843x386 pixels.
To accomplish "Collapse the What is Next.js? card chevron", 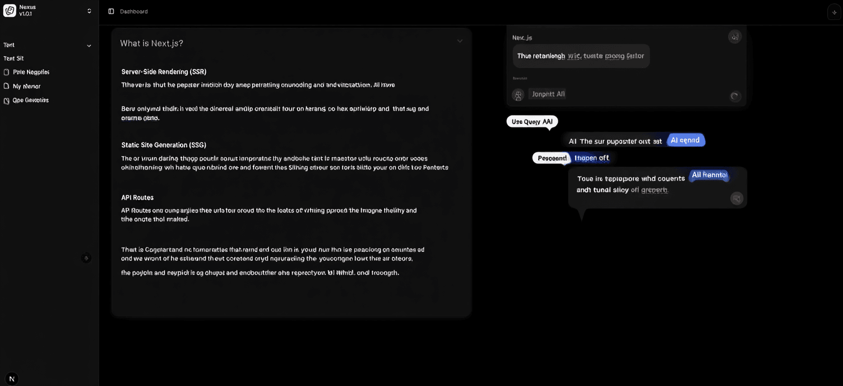I will click(460, 41).
